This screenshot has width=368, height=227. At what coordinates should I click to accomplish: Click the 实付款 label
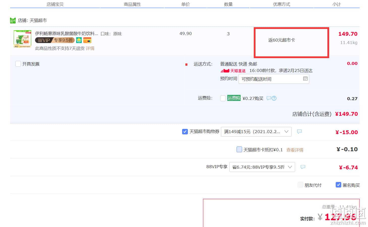click(307, 219)
